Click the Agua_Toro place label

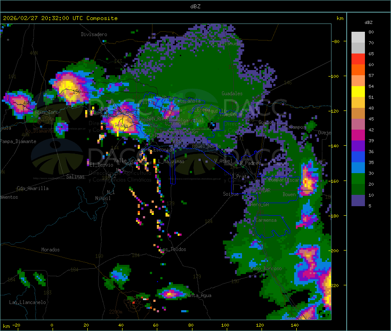pos(46,112)
